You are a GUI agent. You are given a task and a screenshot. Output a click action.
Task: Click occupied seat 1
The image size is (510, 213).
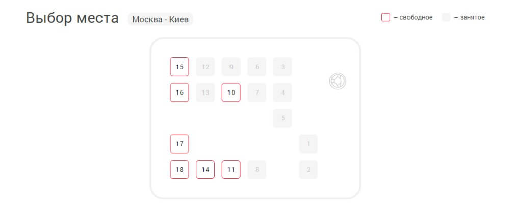tap(309, 144)
